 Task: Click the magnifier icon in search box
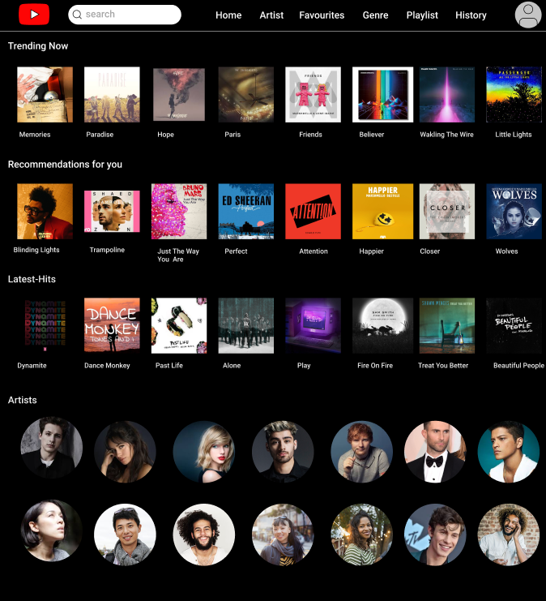point(77,15)
